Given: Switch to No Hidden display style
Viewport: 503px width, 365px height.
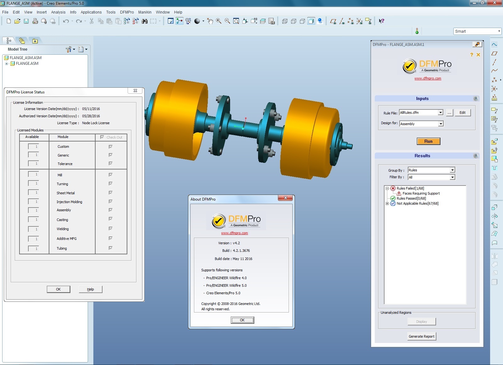Looking at the screenshot, I should click(x=302, y=21).
